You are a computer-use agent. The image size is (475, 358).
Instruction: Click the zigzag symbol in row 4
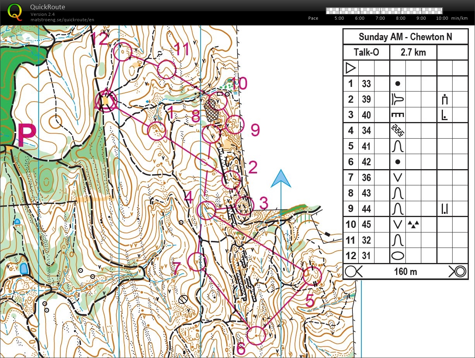[398, 131]
